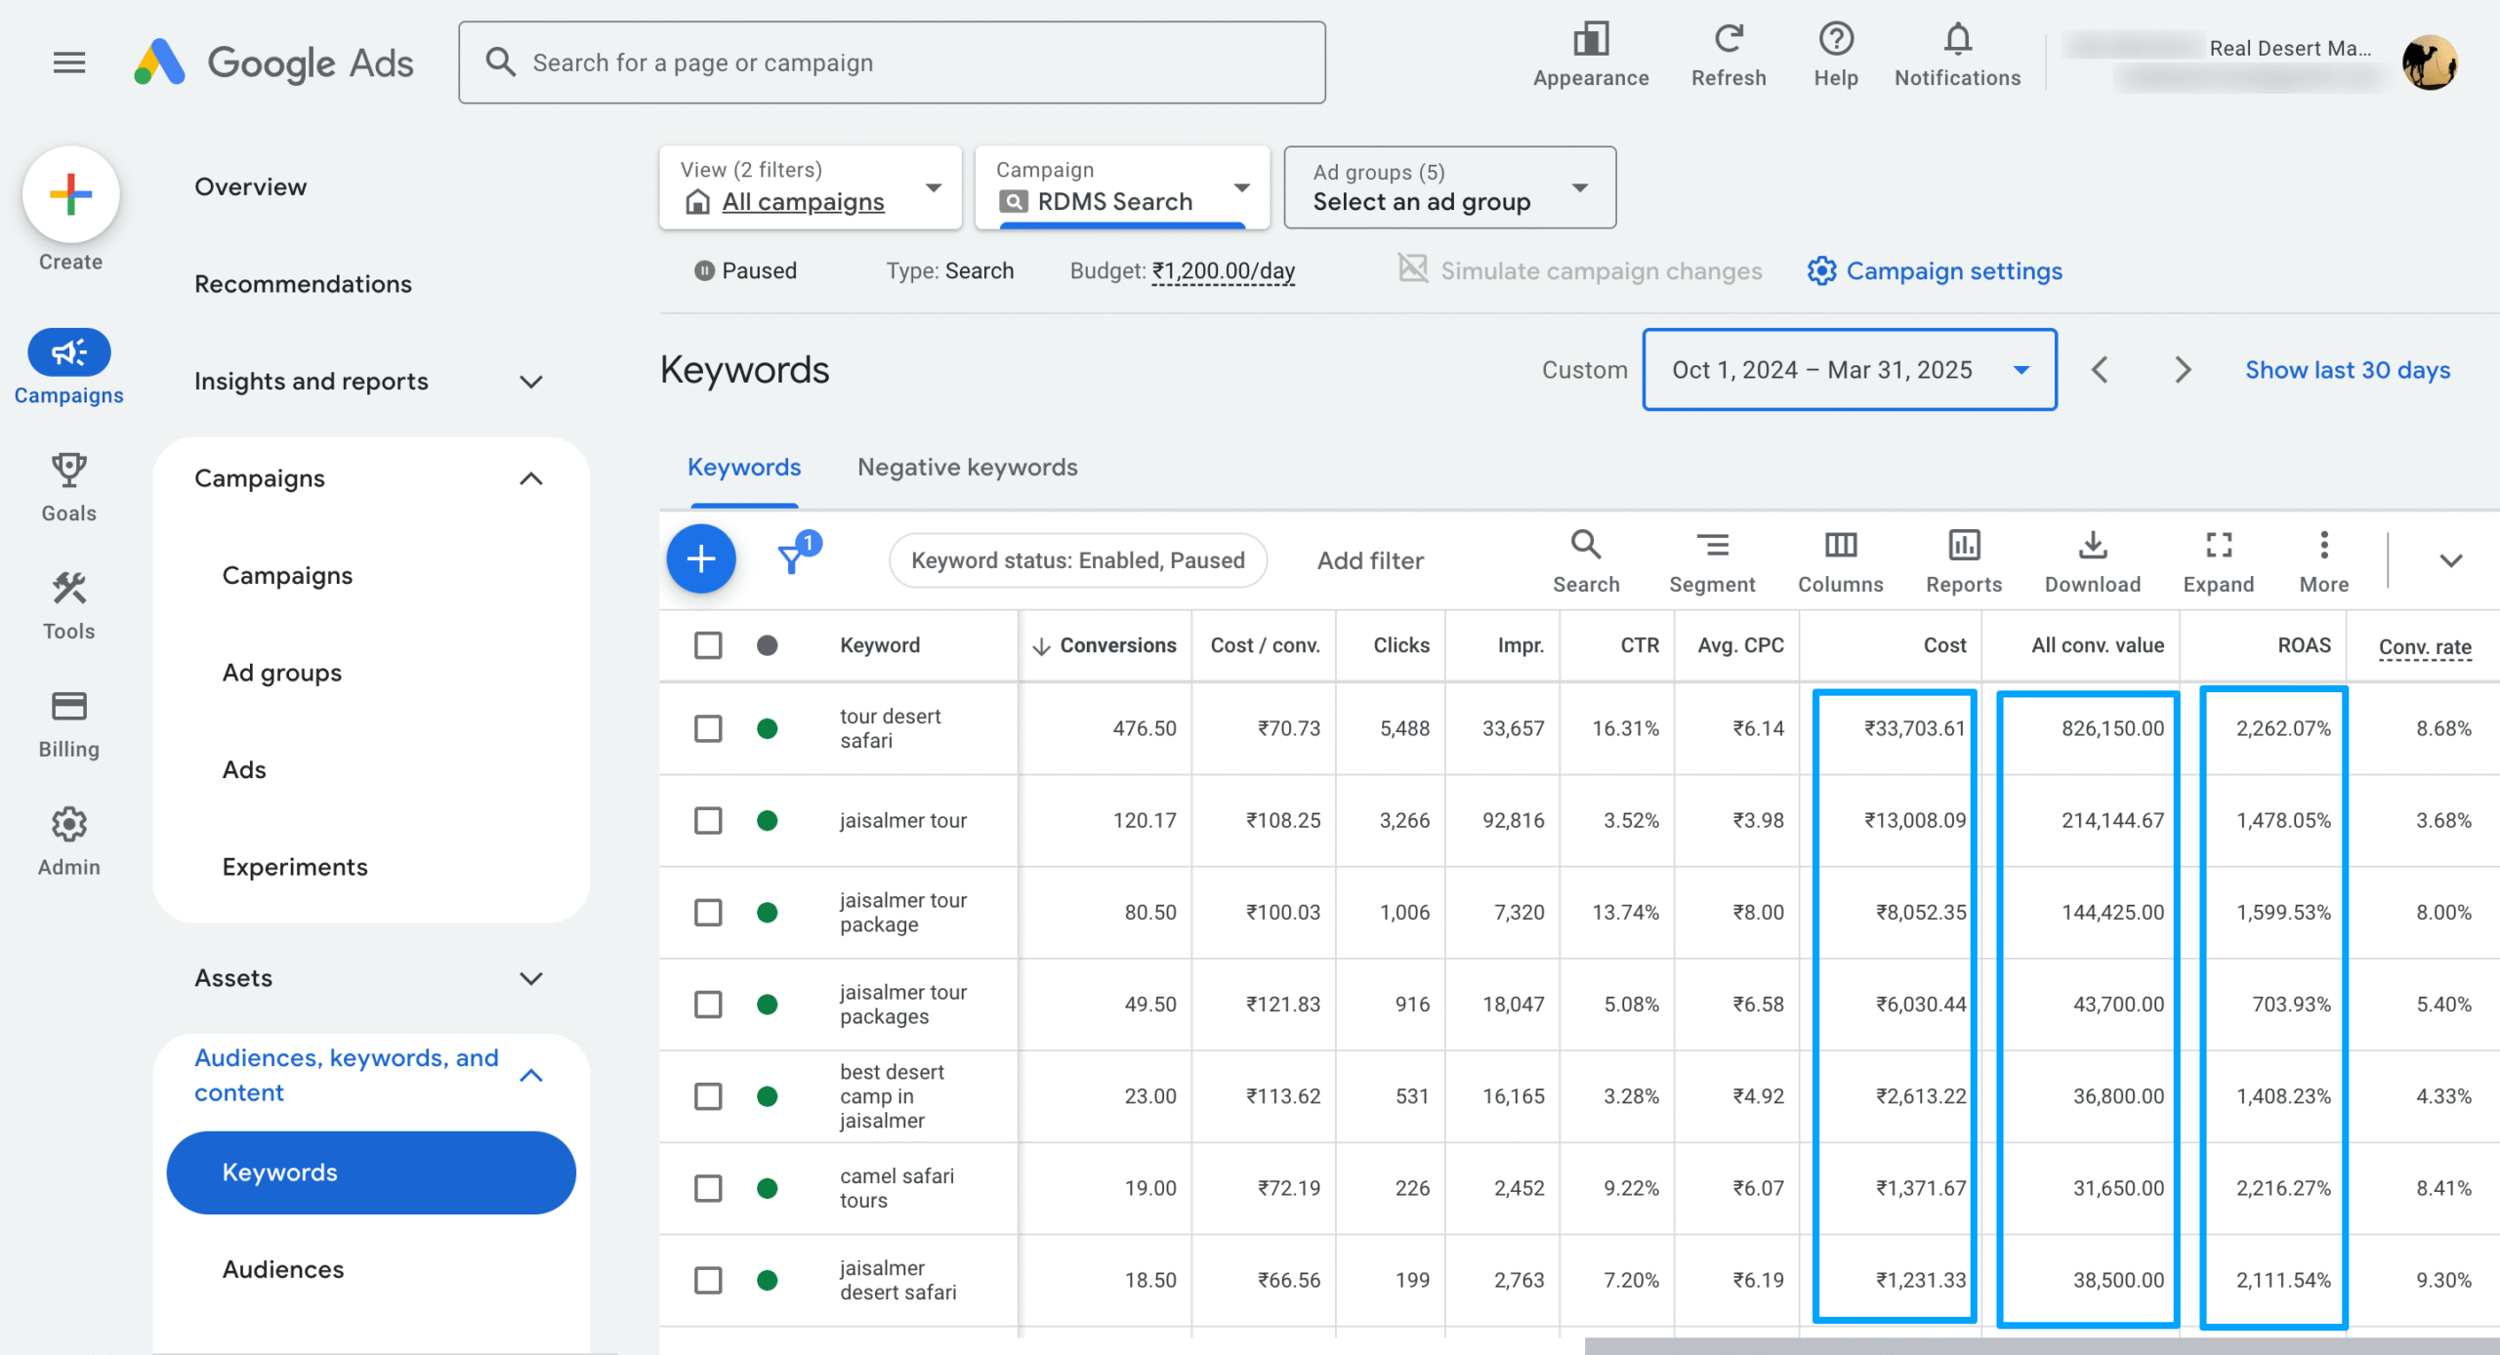Image resolution: width=2500 pixels, height=1355 pixels.
Task: Click the filter funnel icon
Action: click(x=791, y=559)
